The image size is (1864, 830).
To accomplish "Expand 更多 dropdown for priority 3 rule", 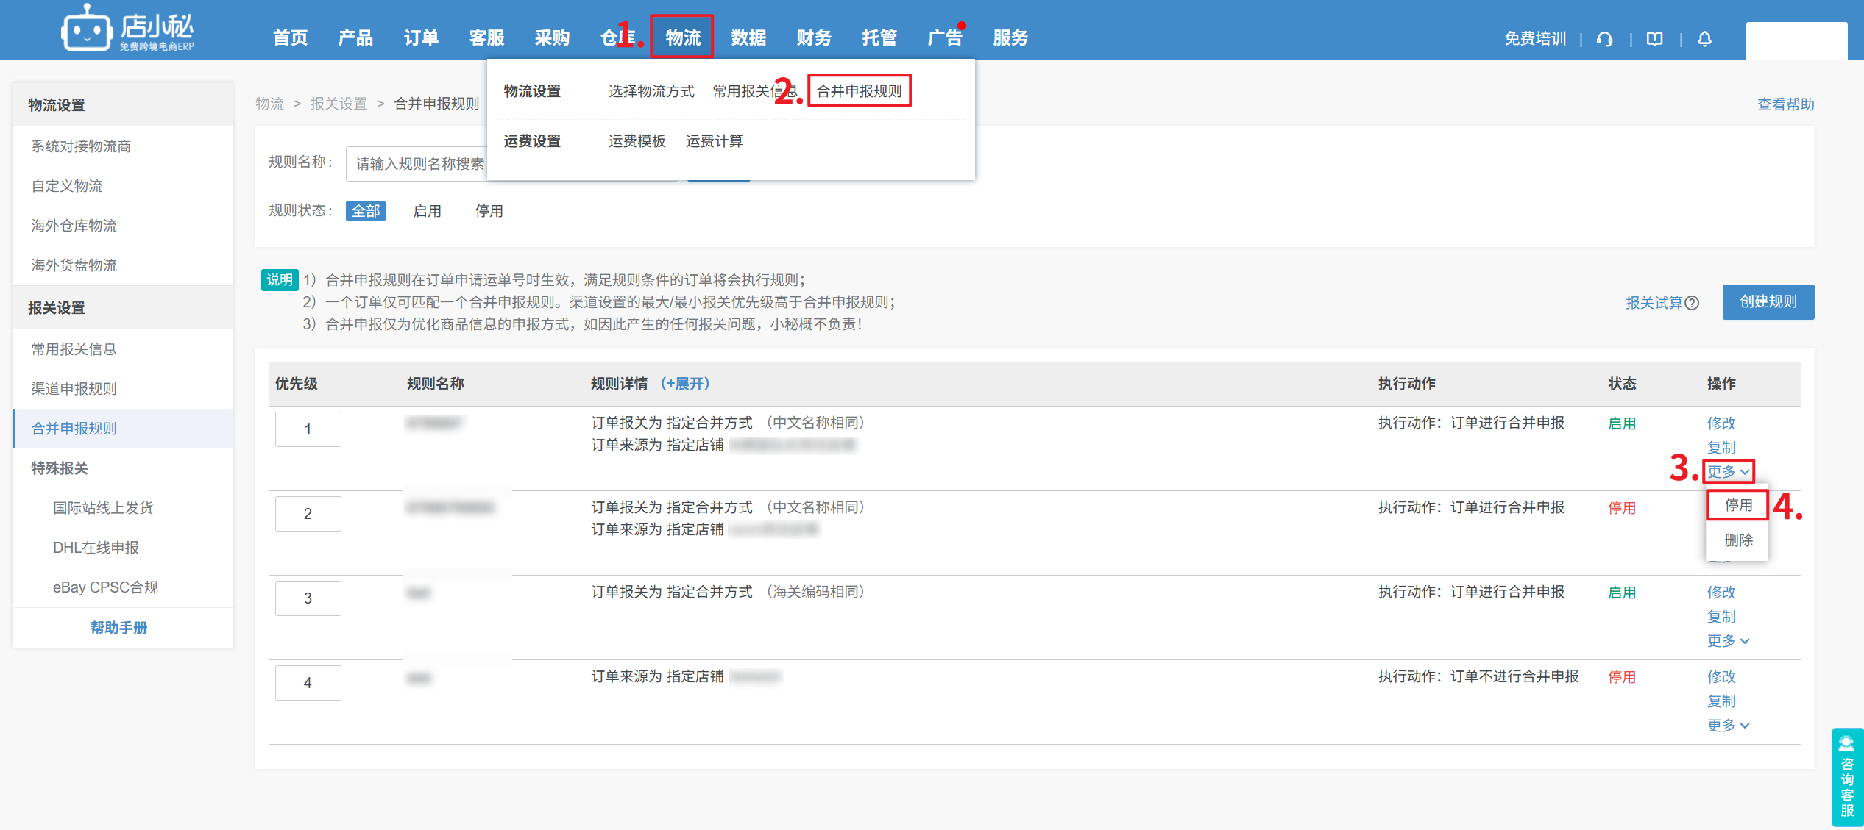I will (x=1729, y=641).
